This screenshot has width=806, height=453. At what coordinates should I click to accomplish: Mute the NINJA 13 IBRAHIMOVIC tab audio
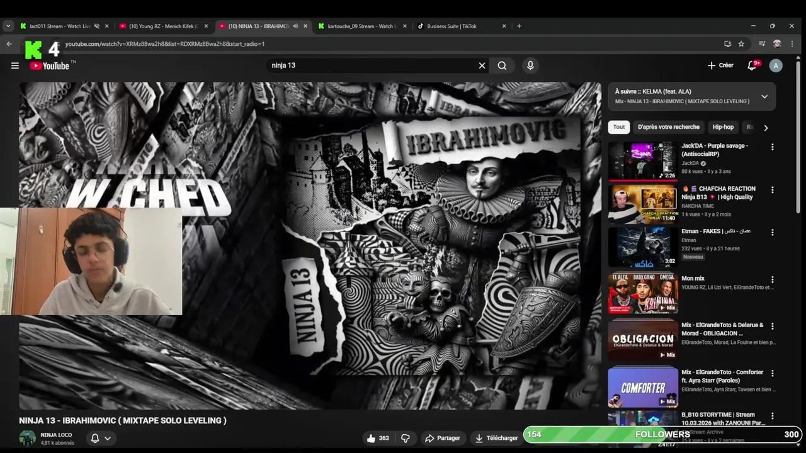[295, 26]
